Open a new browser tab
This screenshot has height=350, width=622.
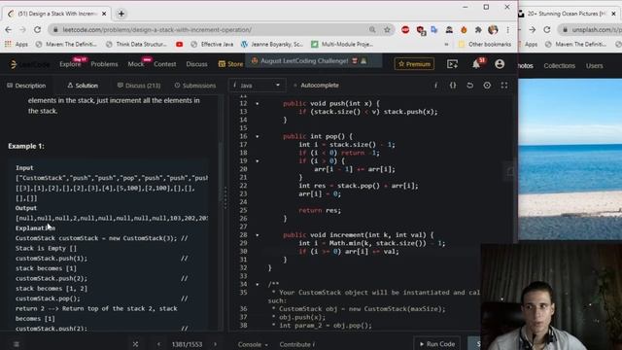click(121, 14)
